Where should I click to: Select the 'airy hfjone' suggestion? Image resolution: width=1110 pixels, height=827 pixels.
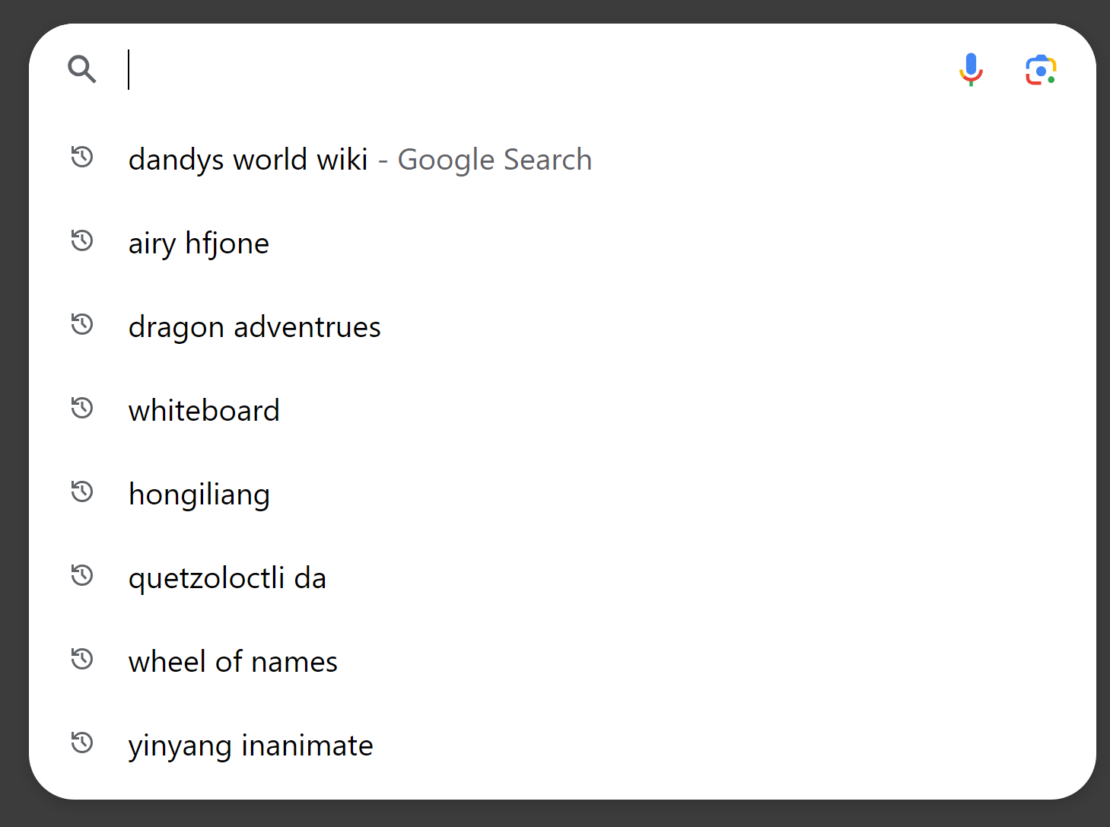[199, 243]
